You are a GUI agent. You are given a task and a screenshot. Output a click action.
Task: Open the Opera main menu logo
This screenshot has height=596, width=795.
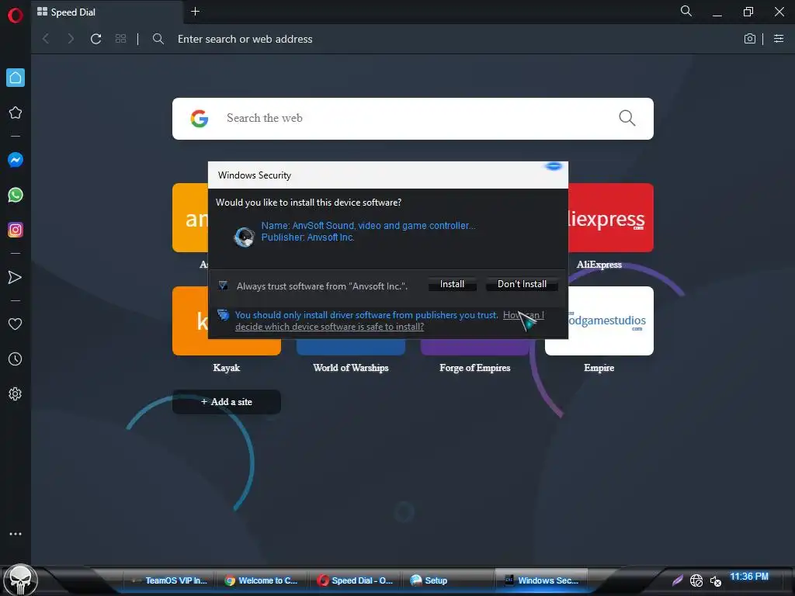(x=16, y=16)
